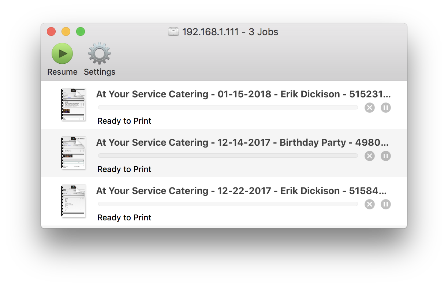This screenshot has height=287, width=448.
Task: Select the Birthday Party job document thumbnail
Action: pos(73,153)
